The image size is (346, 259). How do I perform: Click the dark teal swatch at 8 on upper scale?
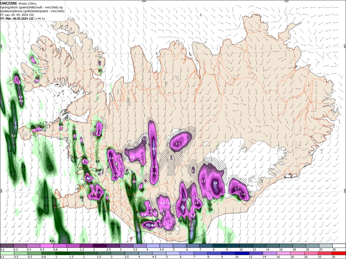[219, 246]
